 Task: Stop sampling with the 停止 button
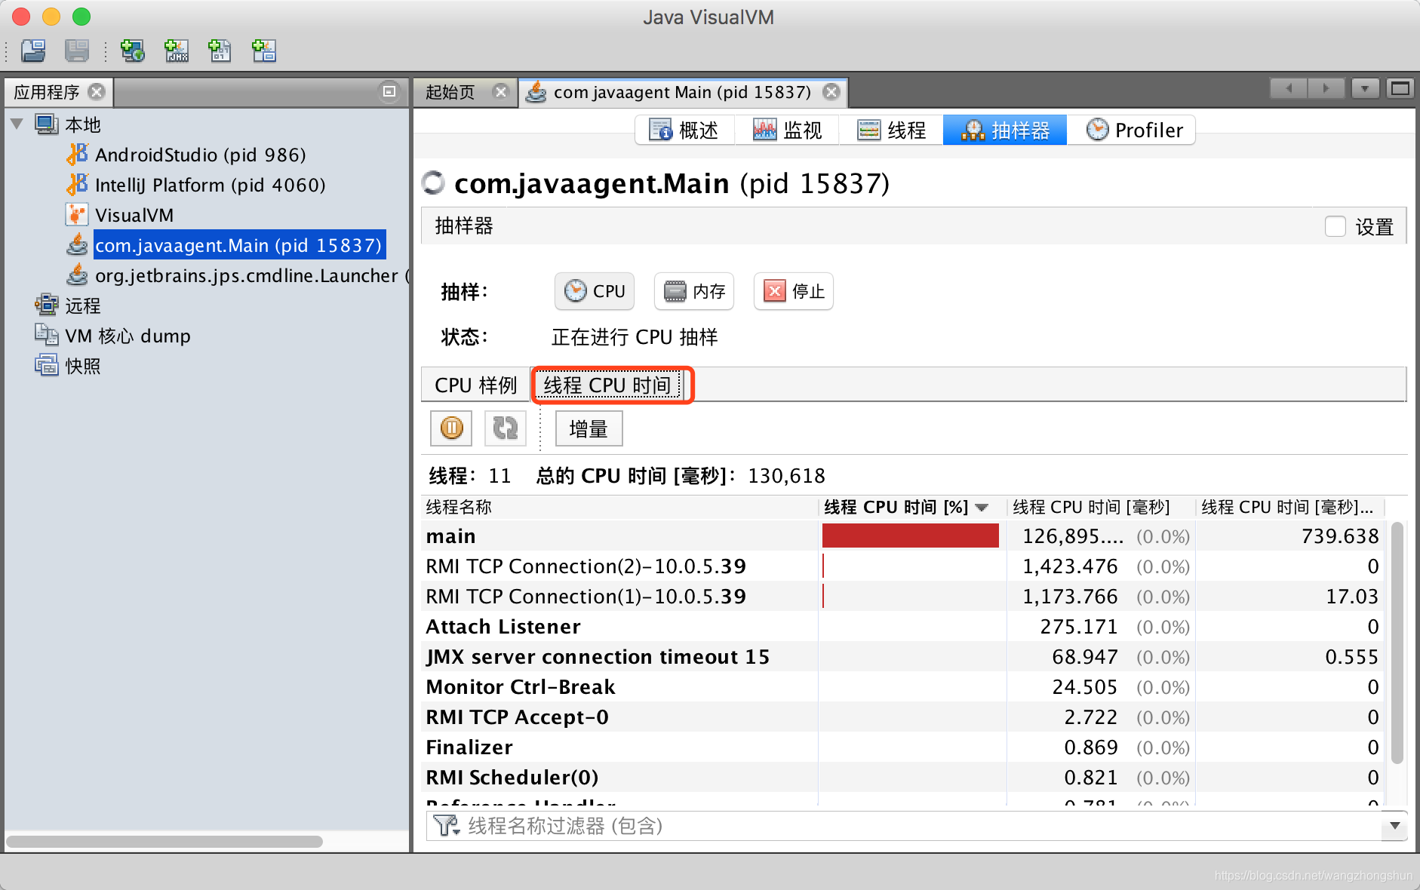tap(794, 291)
